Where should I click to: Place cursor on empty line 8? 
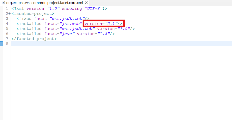(x=121, y=44)
